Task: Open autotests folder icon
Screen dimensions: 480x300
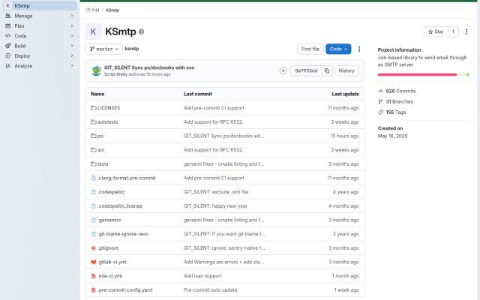Action: pos(93,121)
